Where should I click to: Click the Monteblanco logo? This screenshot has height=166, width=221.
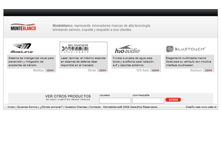23,28
